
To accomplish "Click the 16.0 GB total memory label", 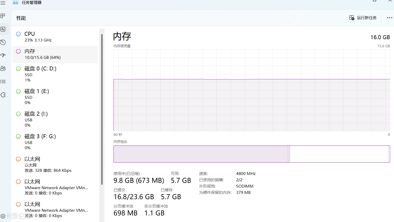I will pos(380,37).
